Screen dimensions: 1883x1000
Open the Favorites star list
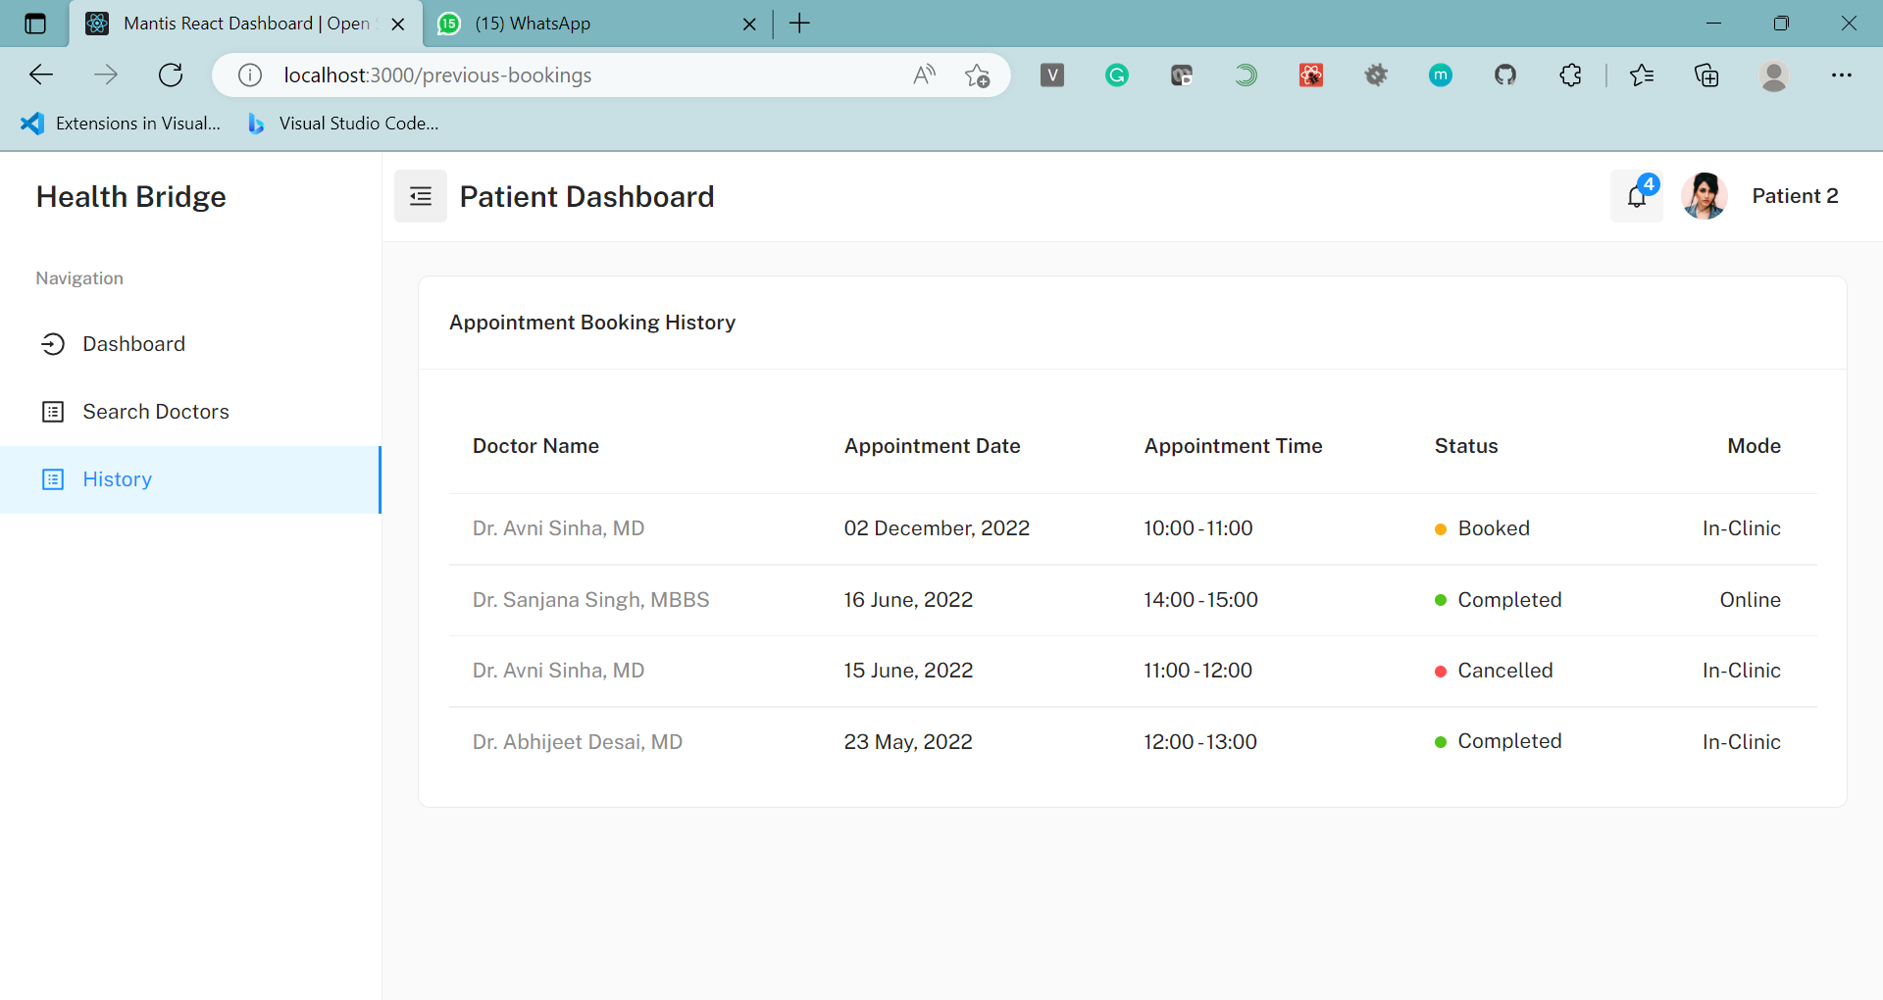[x=1643, y=75]
